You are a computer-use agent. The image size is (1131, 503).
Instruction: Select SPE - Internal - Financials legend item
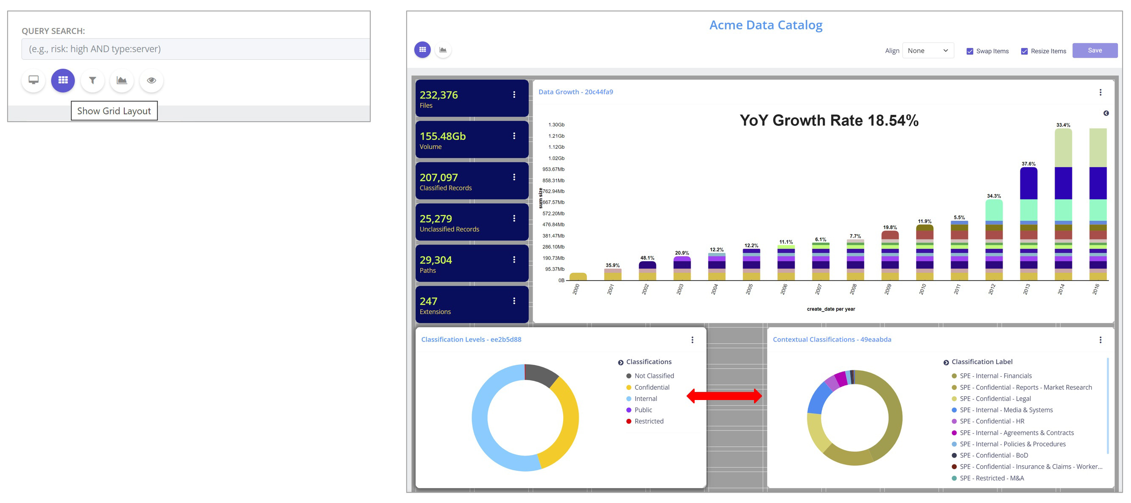click(991, 376)
